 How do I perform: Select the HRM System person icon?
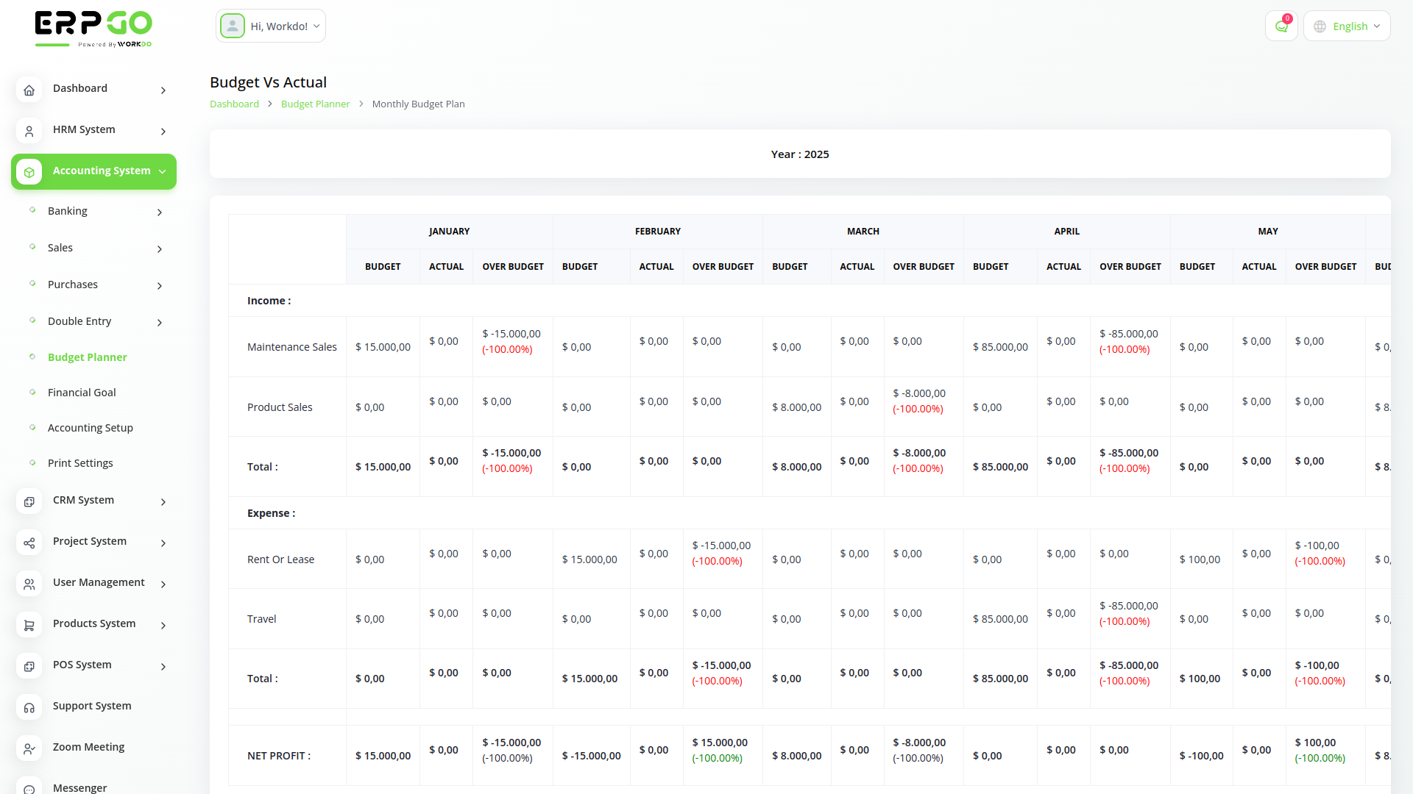click(29, 131)
